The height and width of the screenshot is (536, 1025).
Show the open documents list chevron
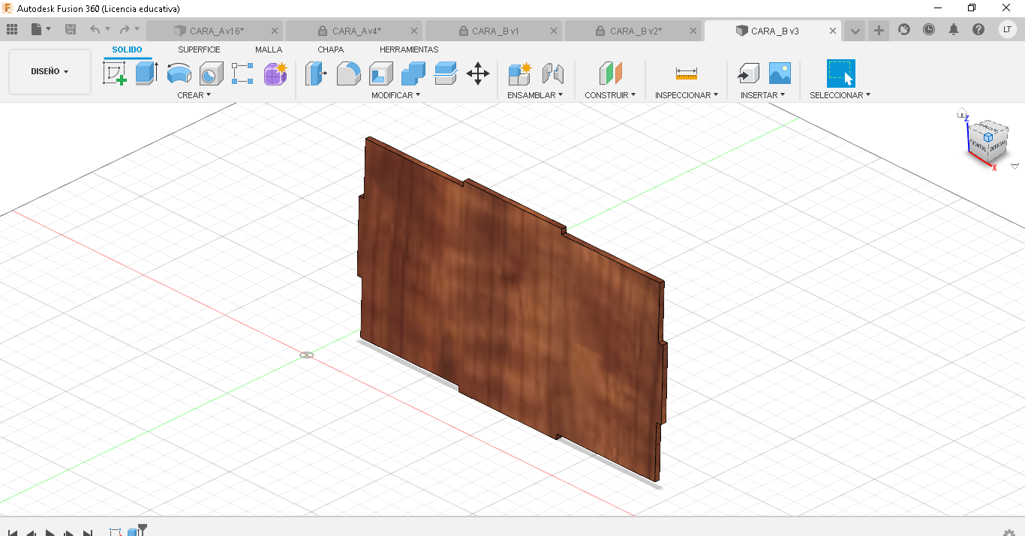(855, 31)
